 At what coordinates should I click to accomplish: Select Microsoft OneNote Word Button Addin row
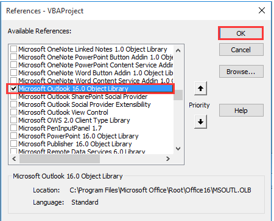click(x=96, y=73)
